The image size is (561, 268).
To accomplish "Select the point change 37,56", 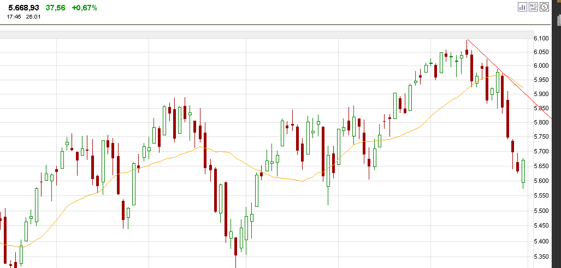I will pyautogui.click(x=56, y=8).
